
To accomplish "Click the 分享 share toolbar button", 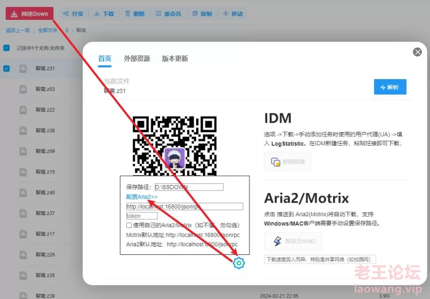I will click(x=73, y=14).
